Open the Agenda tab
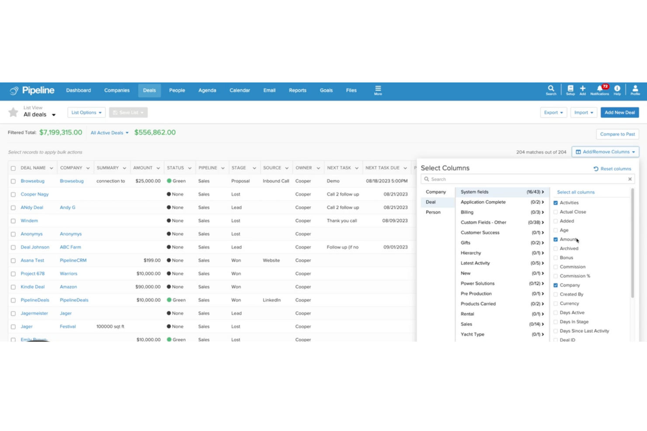 [207, 90]
